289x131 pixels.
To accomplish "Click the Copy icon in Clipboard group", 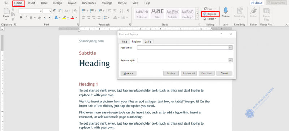I will [x=13, y=14].
